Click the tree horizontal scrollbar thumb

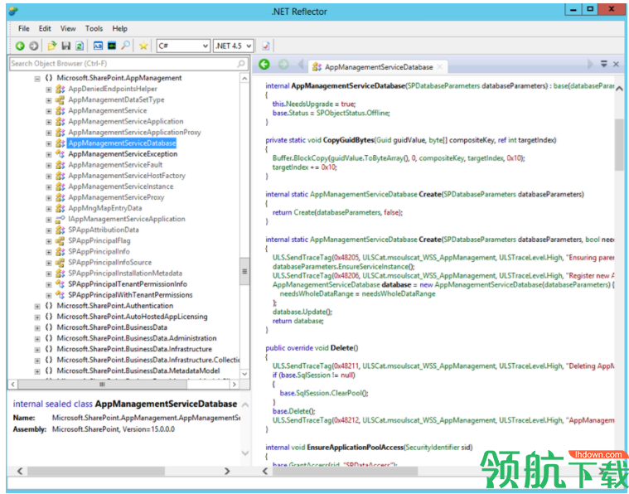102,385
